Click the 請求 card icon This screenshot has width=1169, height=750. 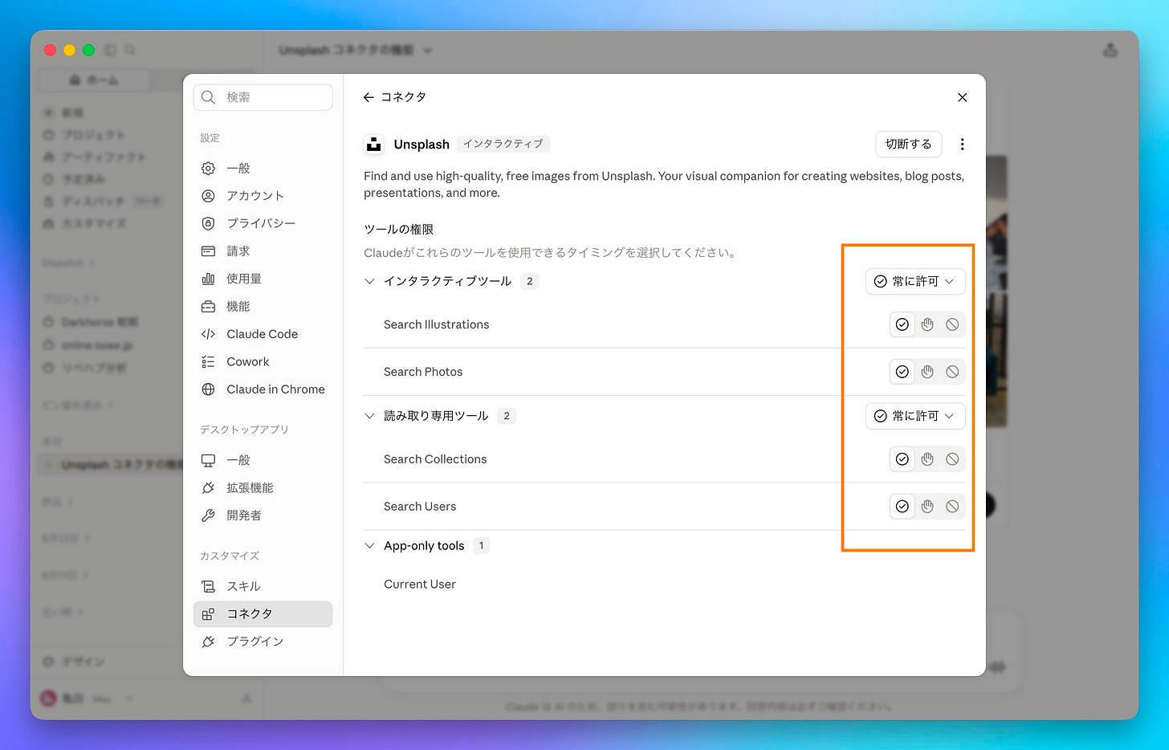click(x=208, y=251)
